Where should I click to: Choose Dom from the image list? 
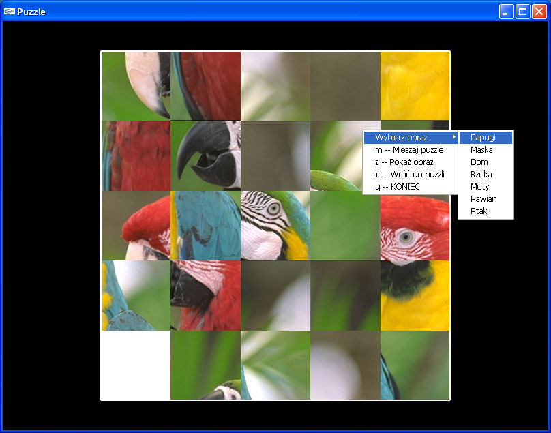pos(486,162)
